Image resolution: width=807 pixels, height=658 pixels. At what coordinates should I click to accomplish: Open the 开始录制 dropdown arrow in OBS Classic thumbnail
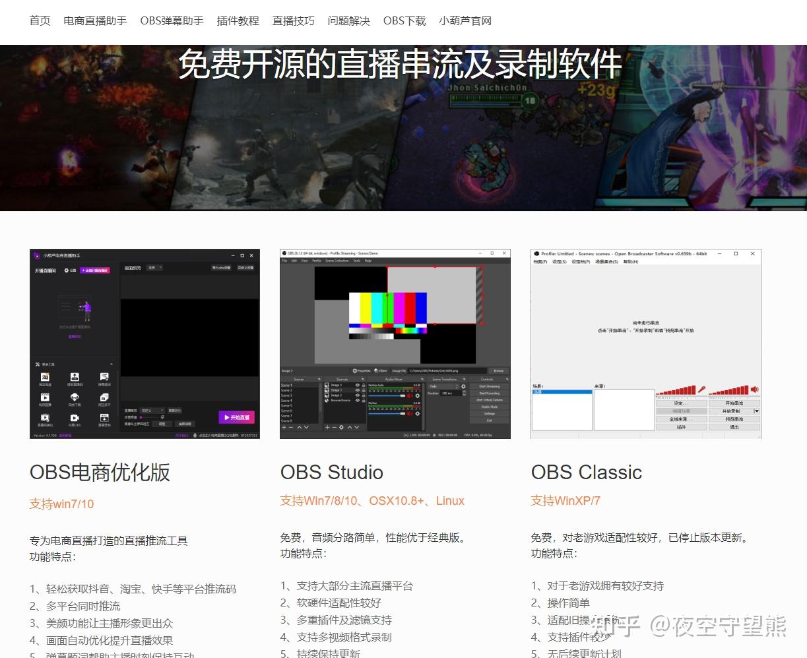coord(757,411)
